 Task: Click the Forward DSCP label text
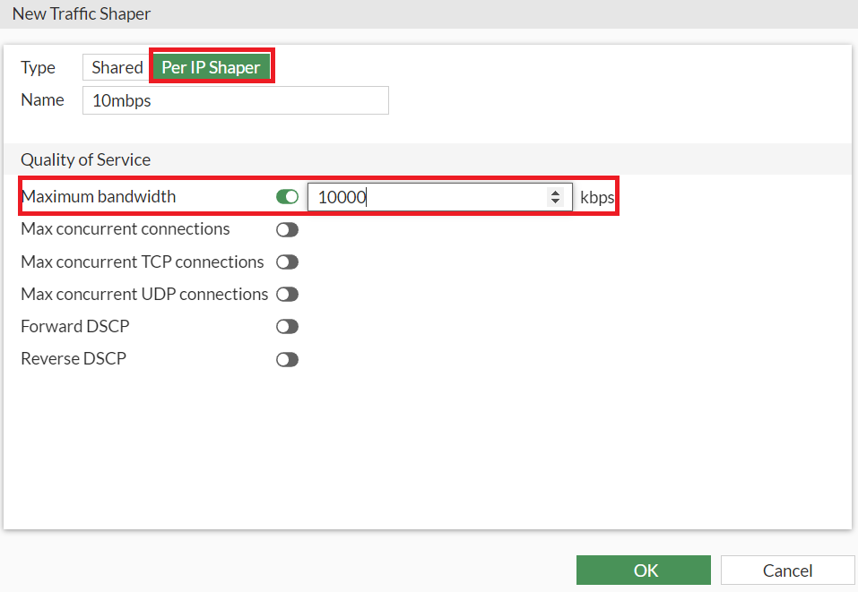click(x=75, y=326)
